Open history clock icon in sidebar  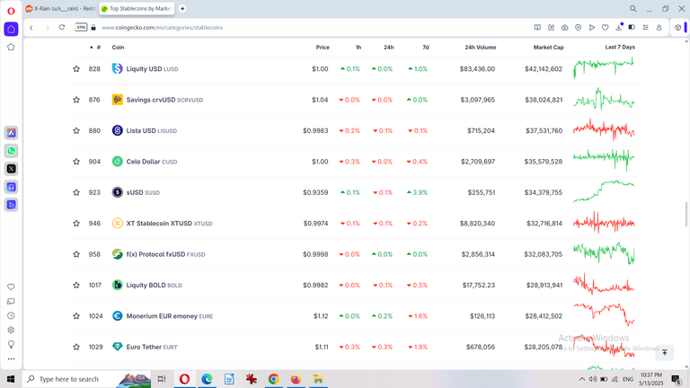click(x=11, y=315)
